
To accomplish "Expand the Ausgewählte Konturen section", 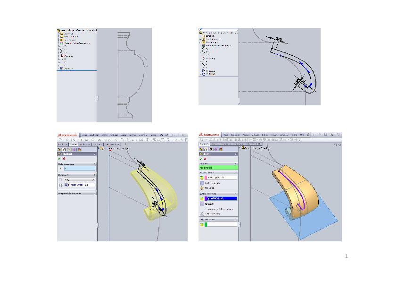I will 95,194.
